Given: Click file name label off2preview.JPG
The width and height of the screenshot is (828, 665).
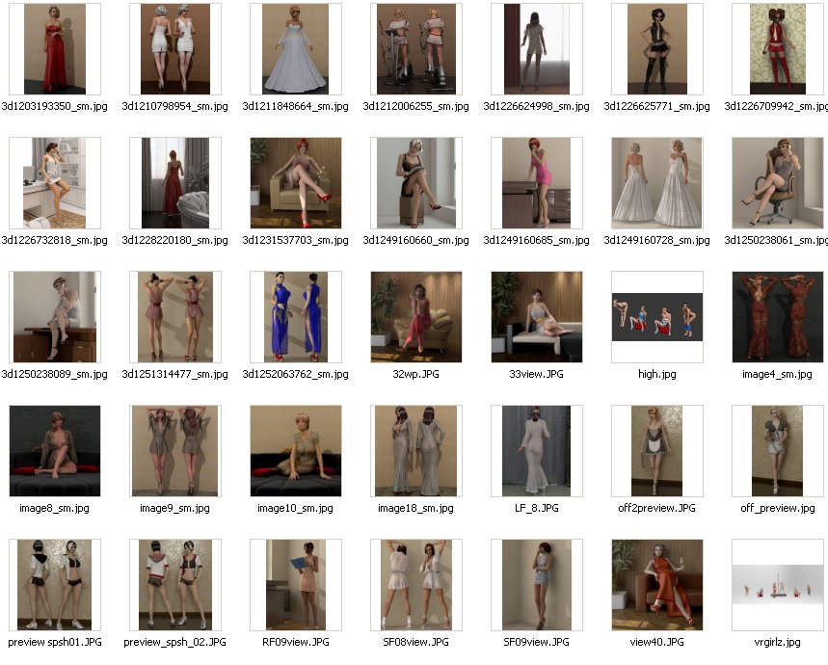Looking at the screenshot, I should pos(657,509).
